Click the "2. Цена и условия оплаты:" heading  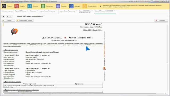coord(12,82)
